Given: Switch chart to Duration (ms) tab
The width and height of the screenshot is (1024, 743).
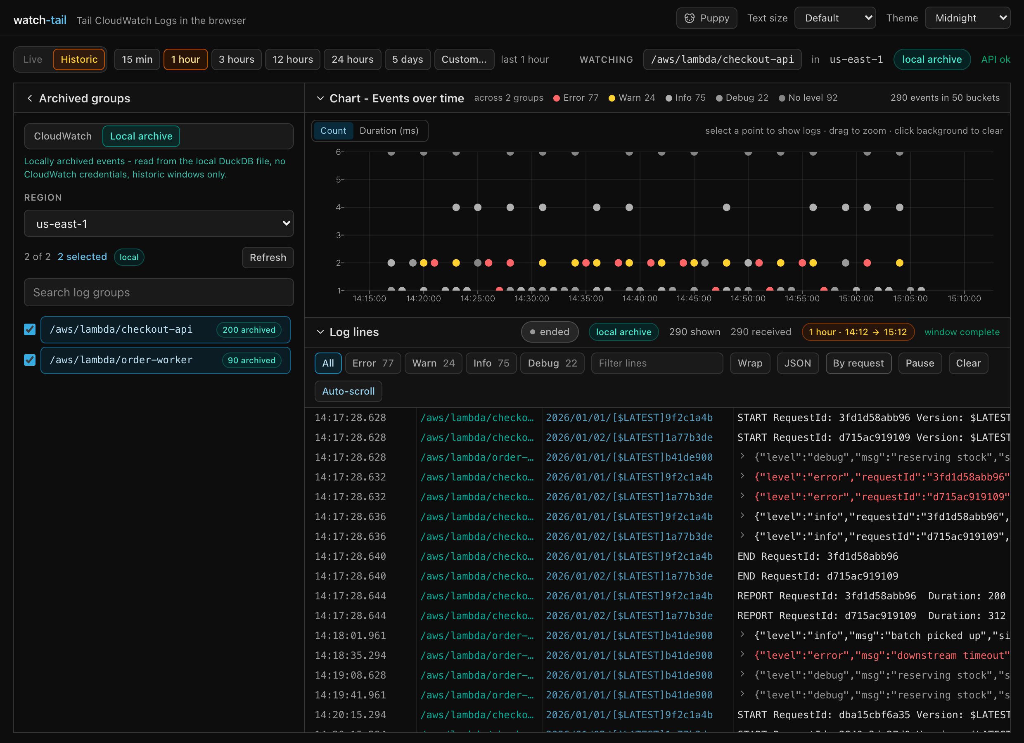Looking at the screenshot, I should (389, 131).
